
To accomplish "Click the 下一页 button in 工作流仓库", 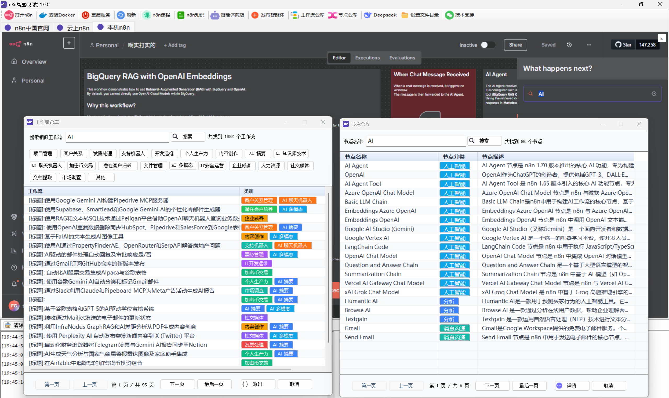I will pos(177,384).
